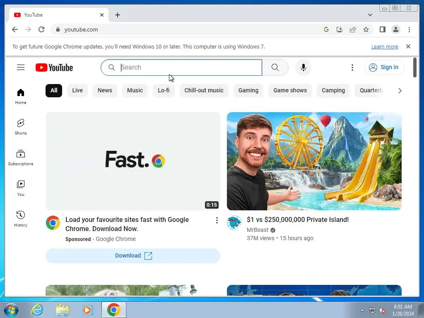
Task: Click the Google Chrome advertiser name
Action: [116, 239]
